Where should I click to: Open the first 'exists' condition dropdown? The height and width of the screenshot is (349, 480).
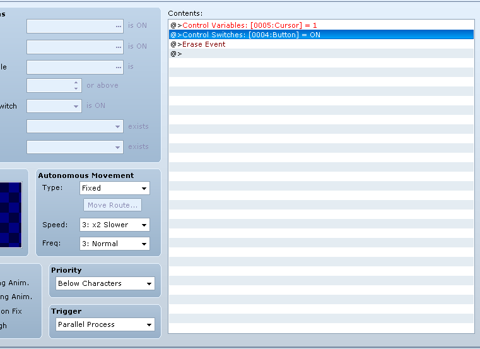tap(75, 126)
